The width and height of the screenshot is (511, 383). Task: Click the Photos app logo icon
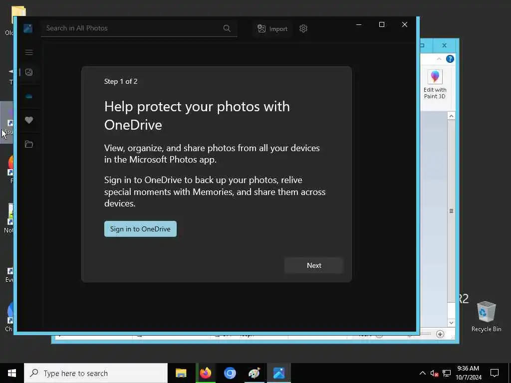coord(28,28)
